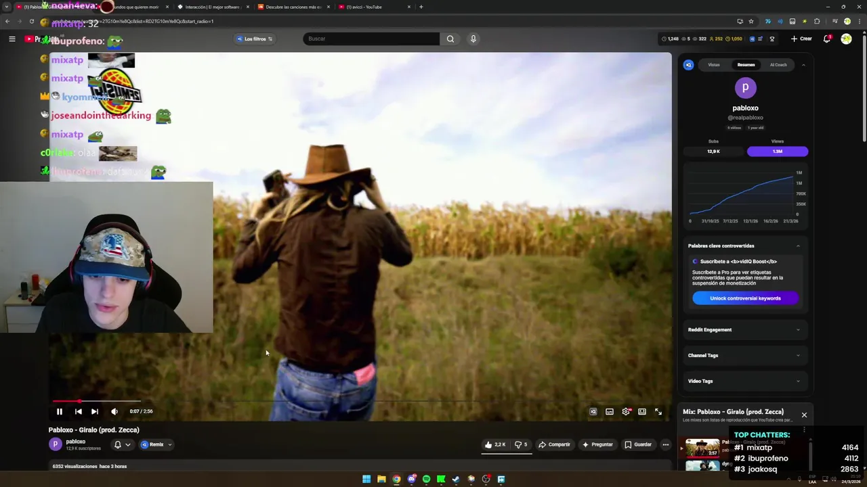Open the pabloxo channel avatar below video
Viewport: 867px width, 487px height.
tap(56, 444)
